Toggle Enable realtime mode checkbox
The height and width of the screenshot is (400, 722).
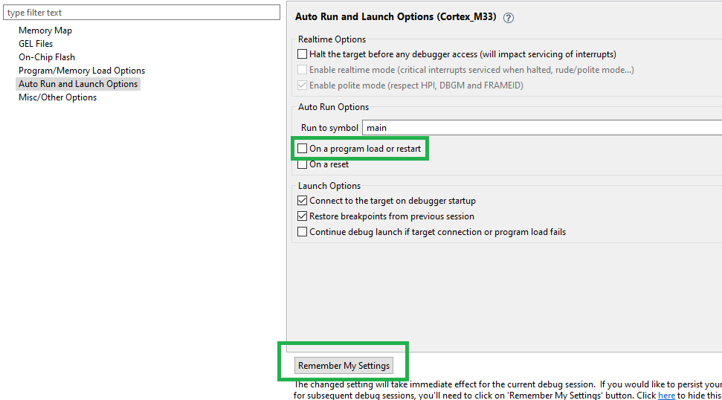(x=303, y=70)
